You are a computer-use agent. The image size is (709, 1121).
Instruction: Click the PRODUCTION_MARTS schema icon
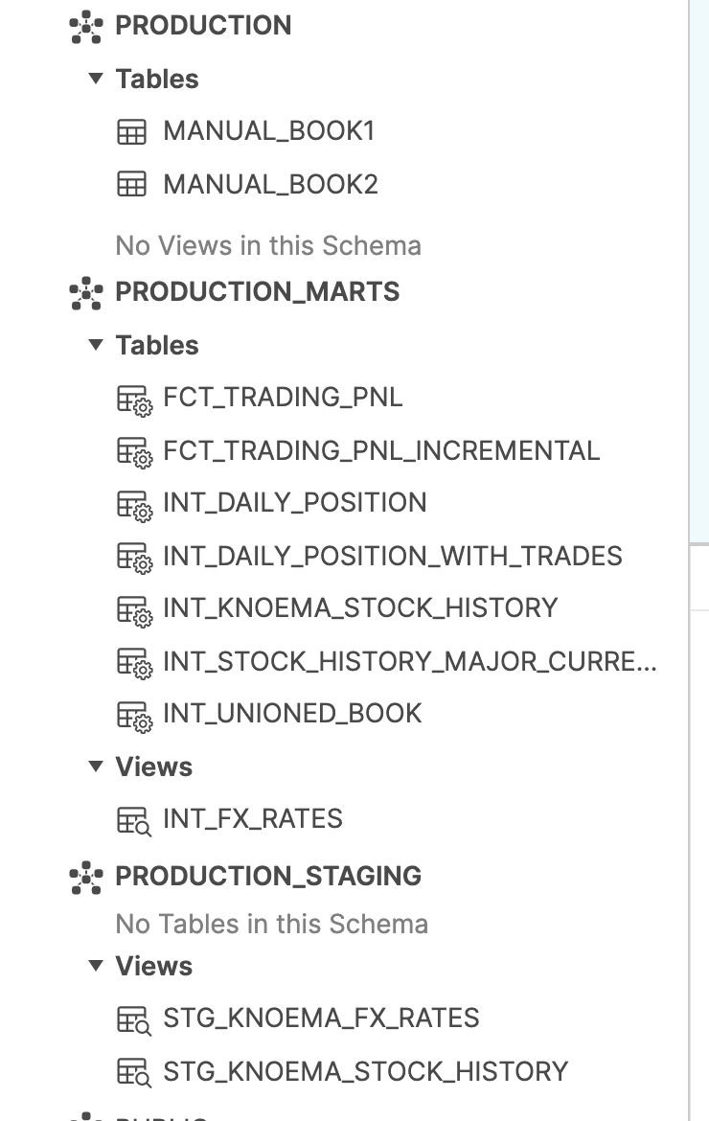point(86,293)
